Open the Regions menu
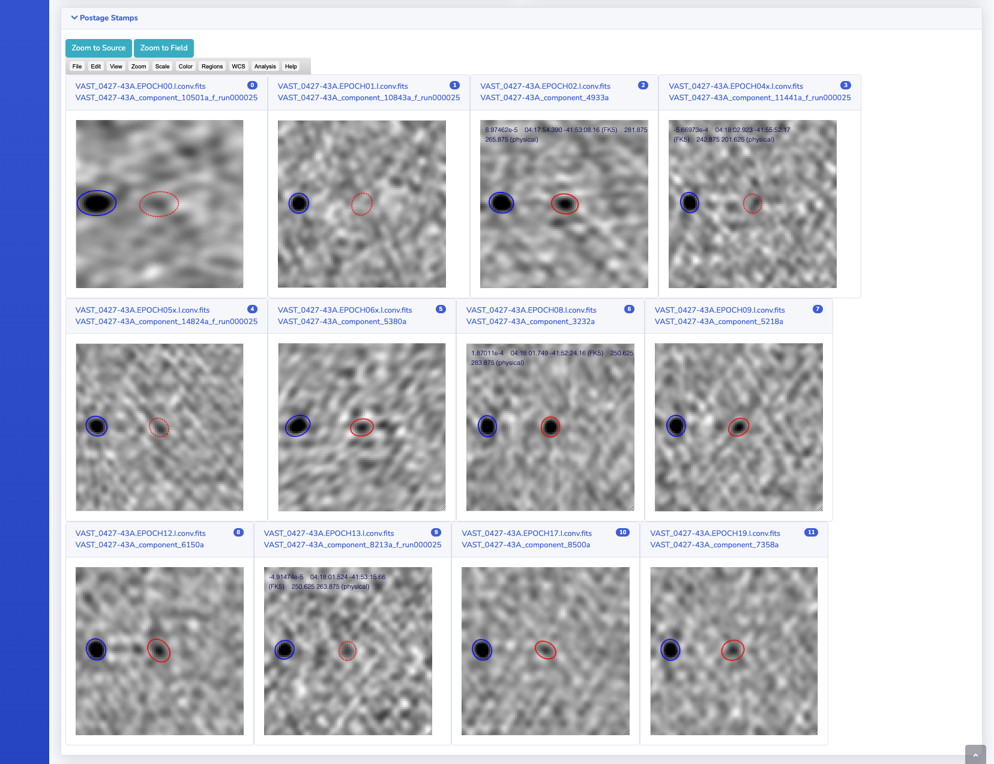Screen dimensions: 994x764 point(212,67)
